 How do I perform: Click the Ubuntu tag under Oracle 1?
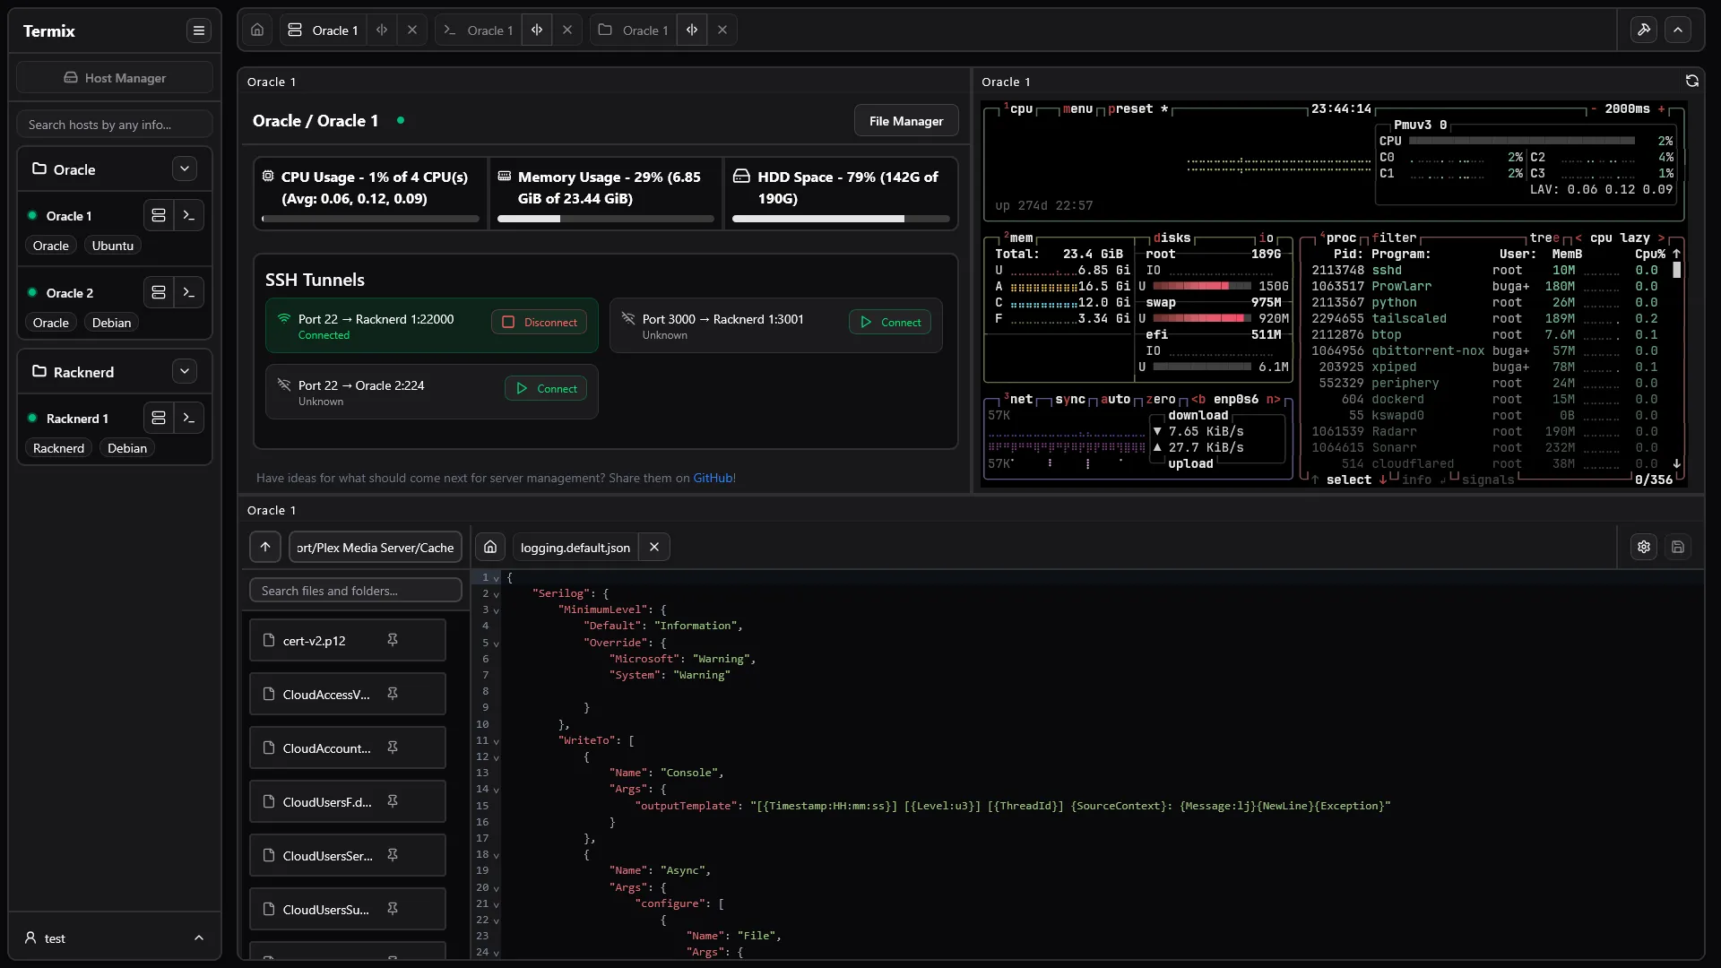click(113, 246)
